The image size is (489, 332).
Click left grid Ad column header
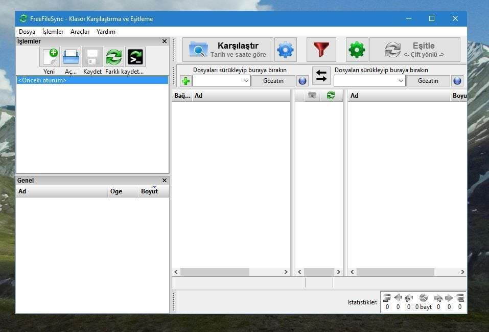[241, 96]
